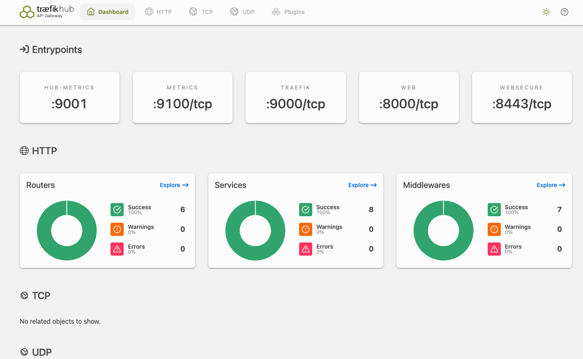Click the Traefik Hub logo

click(27, 12)
